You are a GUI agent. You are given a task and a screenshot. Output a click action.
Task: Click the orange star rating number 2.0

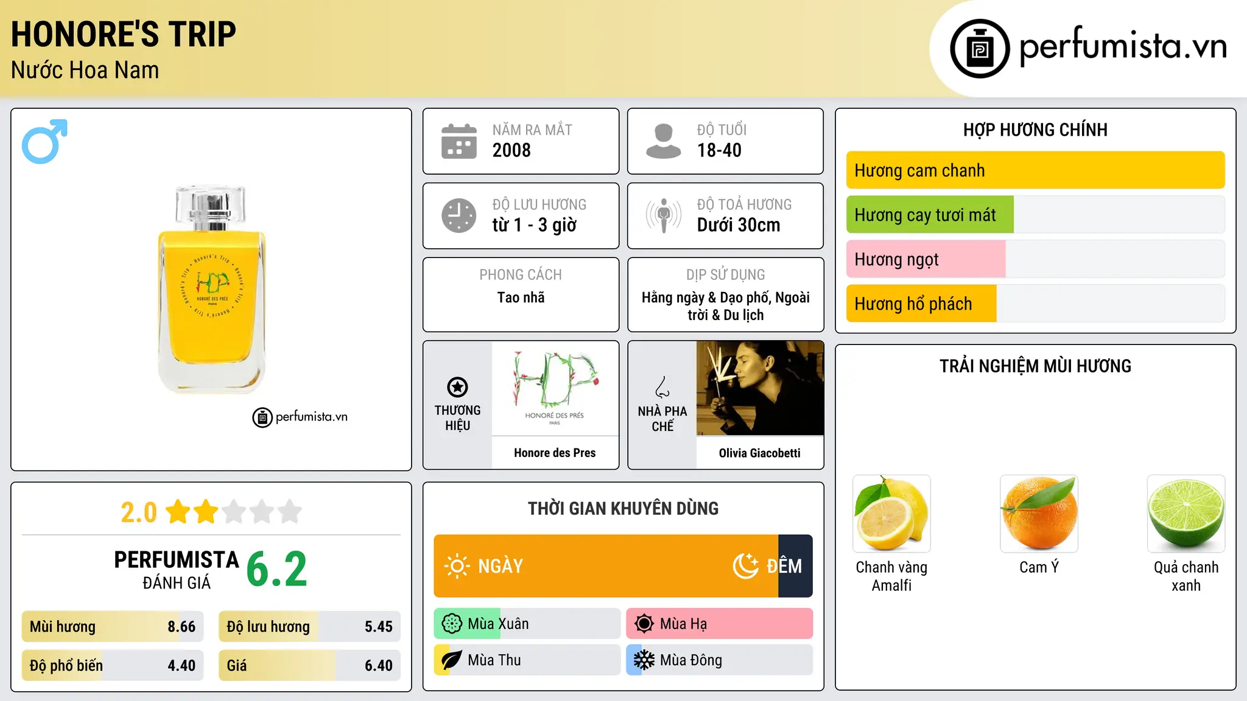[x=139, y=512]
